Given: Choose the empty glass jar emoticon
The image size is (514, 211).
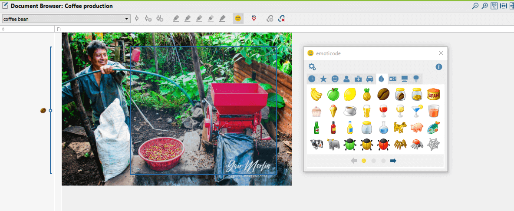Looking at the screenshot, I should coord(366,128).
